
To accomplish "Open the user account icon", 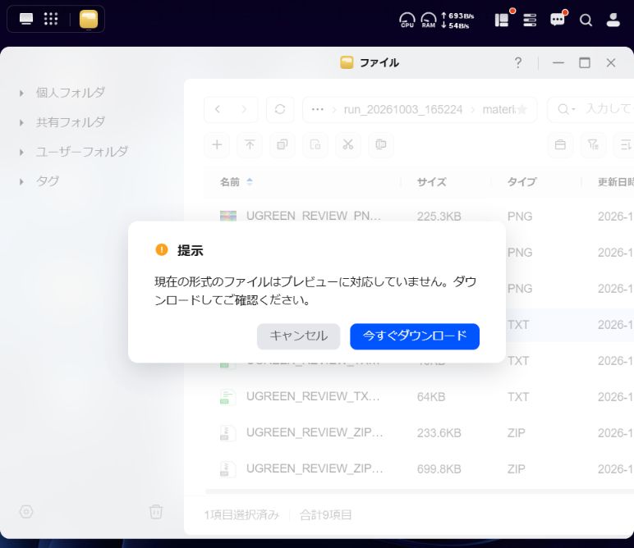I will (x=613, y=20).
